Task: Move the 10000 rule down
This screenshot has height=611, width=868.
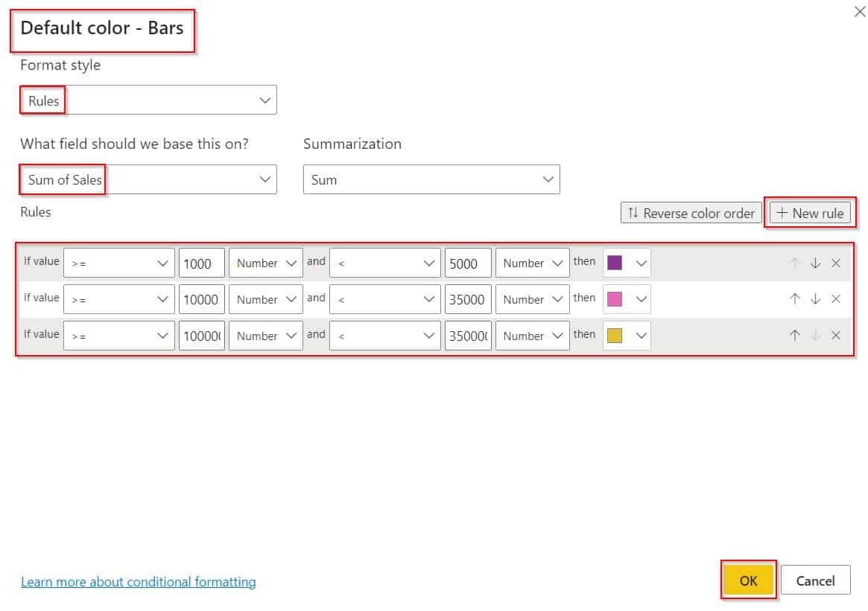Action: point(815,299)
